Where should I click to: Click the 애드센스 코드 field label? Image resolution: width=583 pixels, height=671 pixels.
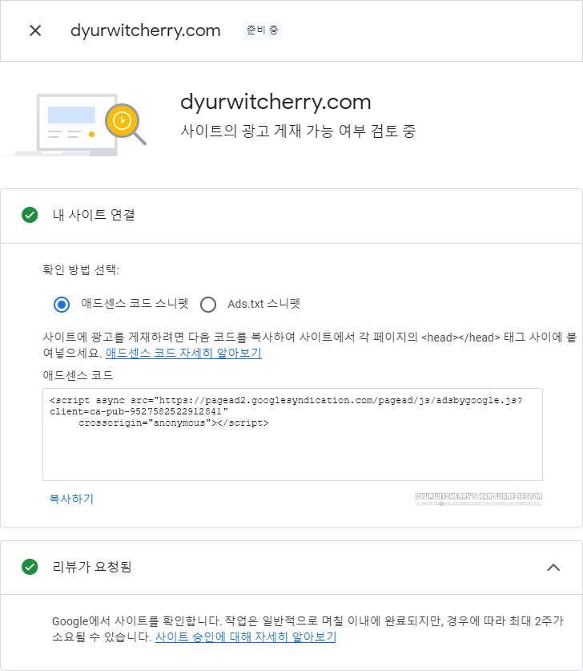tap(78, 375)
